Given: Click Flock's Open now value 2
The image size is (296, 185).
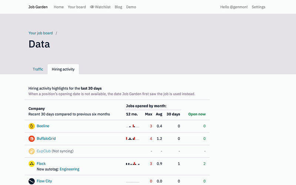Looking at the screenshot, I should pos(205,164).
